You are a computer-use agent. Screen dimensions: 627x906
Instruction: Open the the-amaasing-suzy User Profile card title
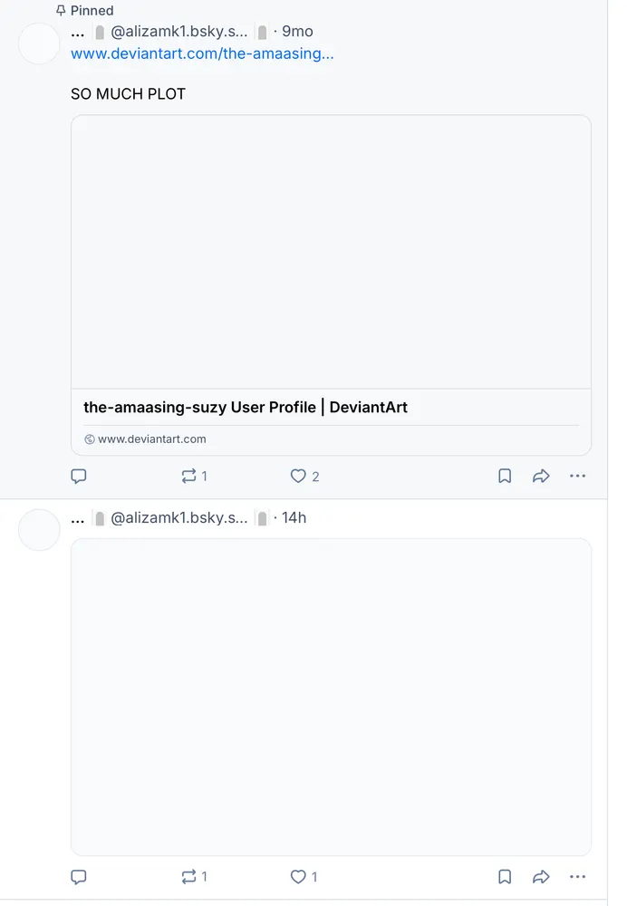point(246,407)
